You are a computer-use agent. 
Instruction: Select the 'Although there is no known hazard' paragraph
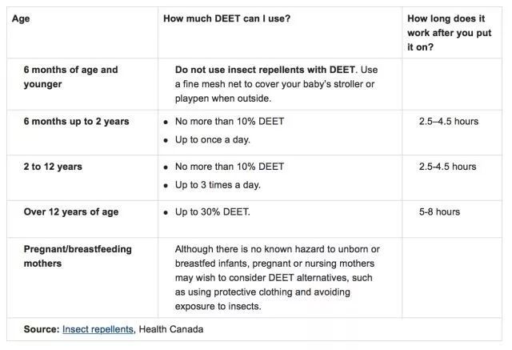click(x=278, y=278)
